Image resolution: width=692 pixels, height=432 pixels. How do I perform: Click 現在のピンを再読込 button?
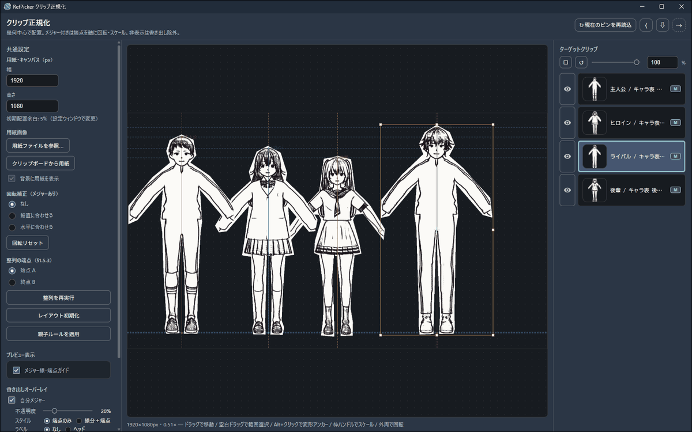[605, 25]
